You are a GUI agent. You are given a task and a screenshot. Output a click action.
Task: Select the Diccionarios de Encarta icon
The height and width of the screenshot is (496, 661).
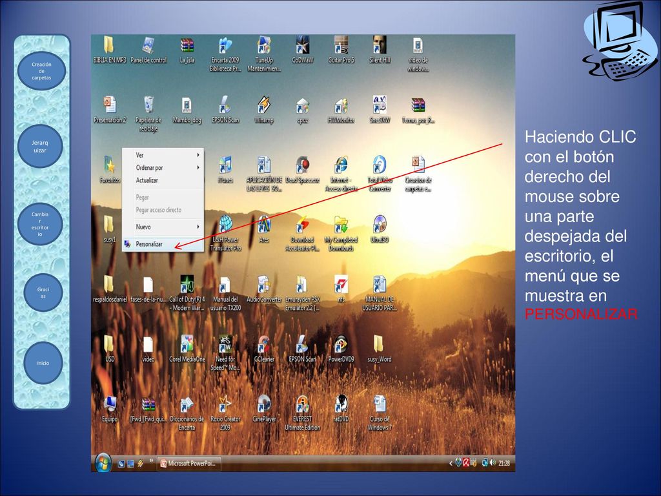[187, 404]
